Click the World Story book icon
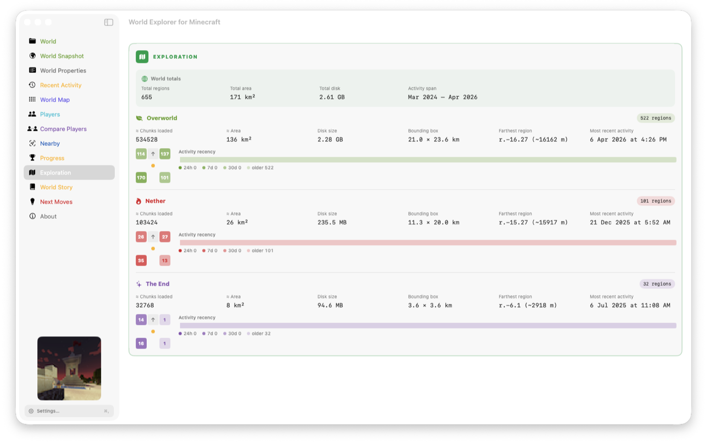Viewport: 707px width, 442px height. (32, 187)
